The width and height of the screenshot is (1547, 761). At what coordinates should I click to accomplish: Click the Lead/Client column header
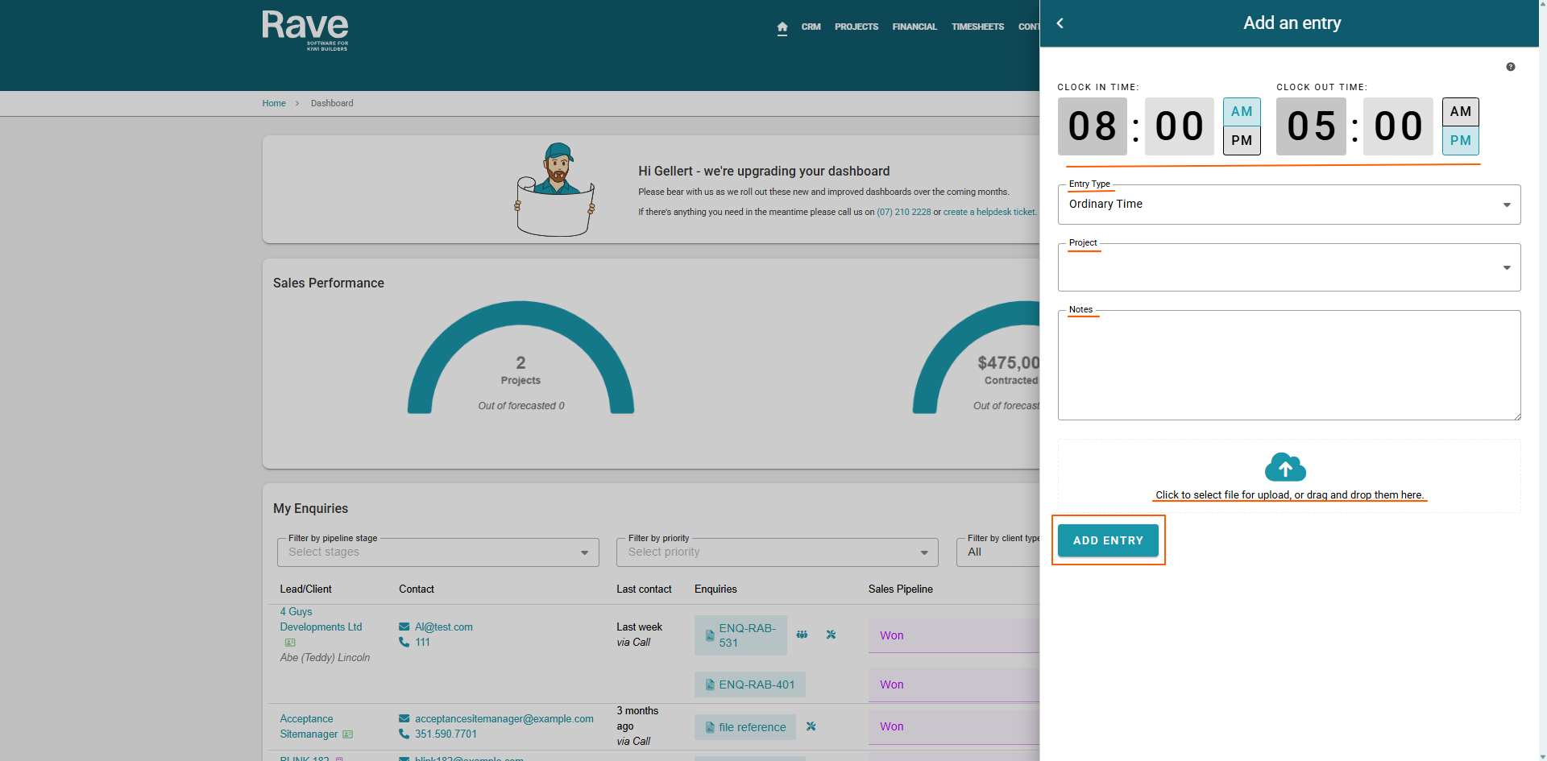(x=305, y=589)
